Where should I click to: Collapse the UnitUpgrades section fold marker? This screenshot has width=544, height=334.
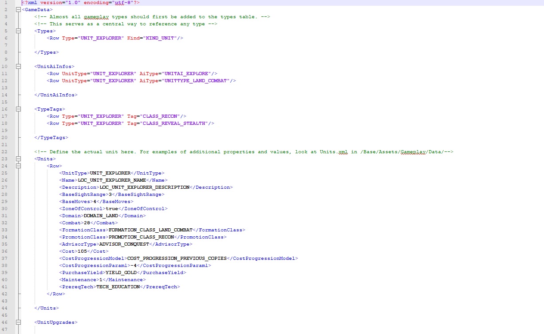(x=18, y=322)
